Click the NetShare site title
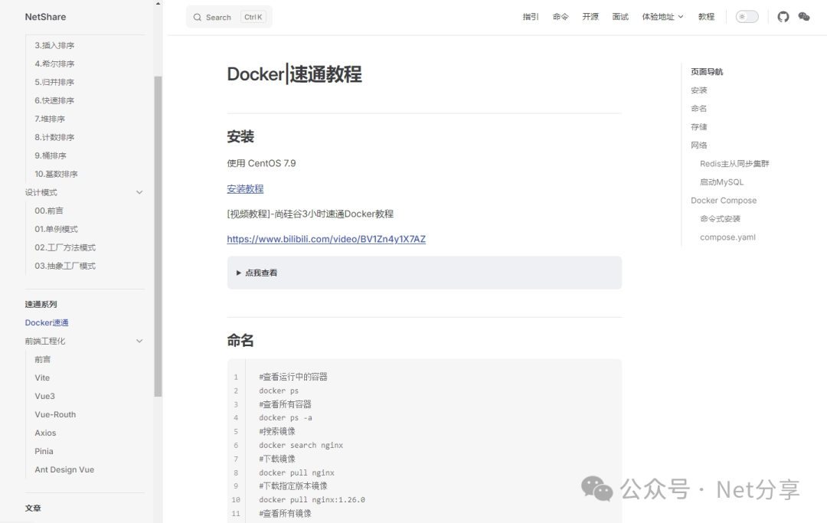 point(45,17)
